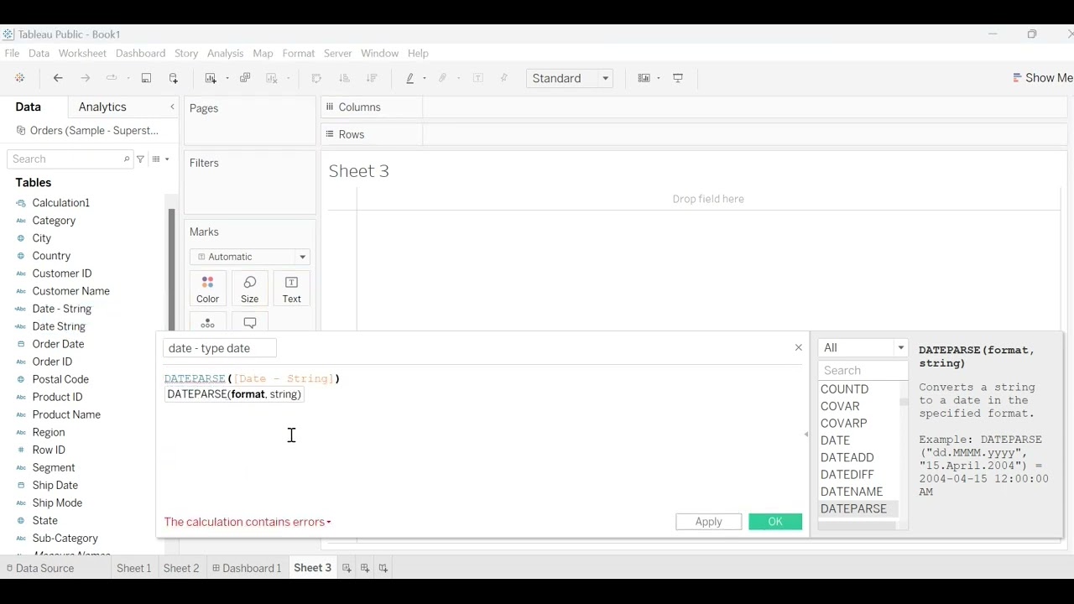Click the Group Members paperclip icon

443,78
